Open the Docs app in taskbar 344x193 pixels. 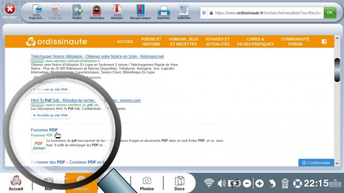pos(179,183)
